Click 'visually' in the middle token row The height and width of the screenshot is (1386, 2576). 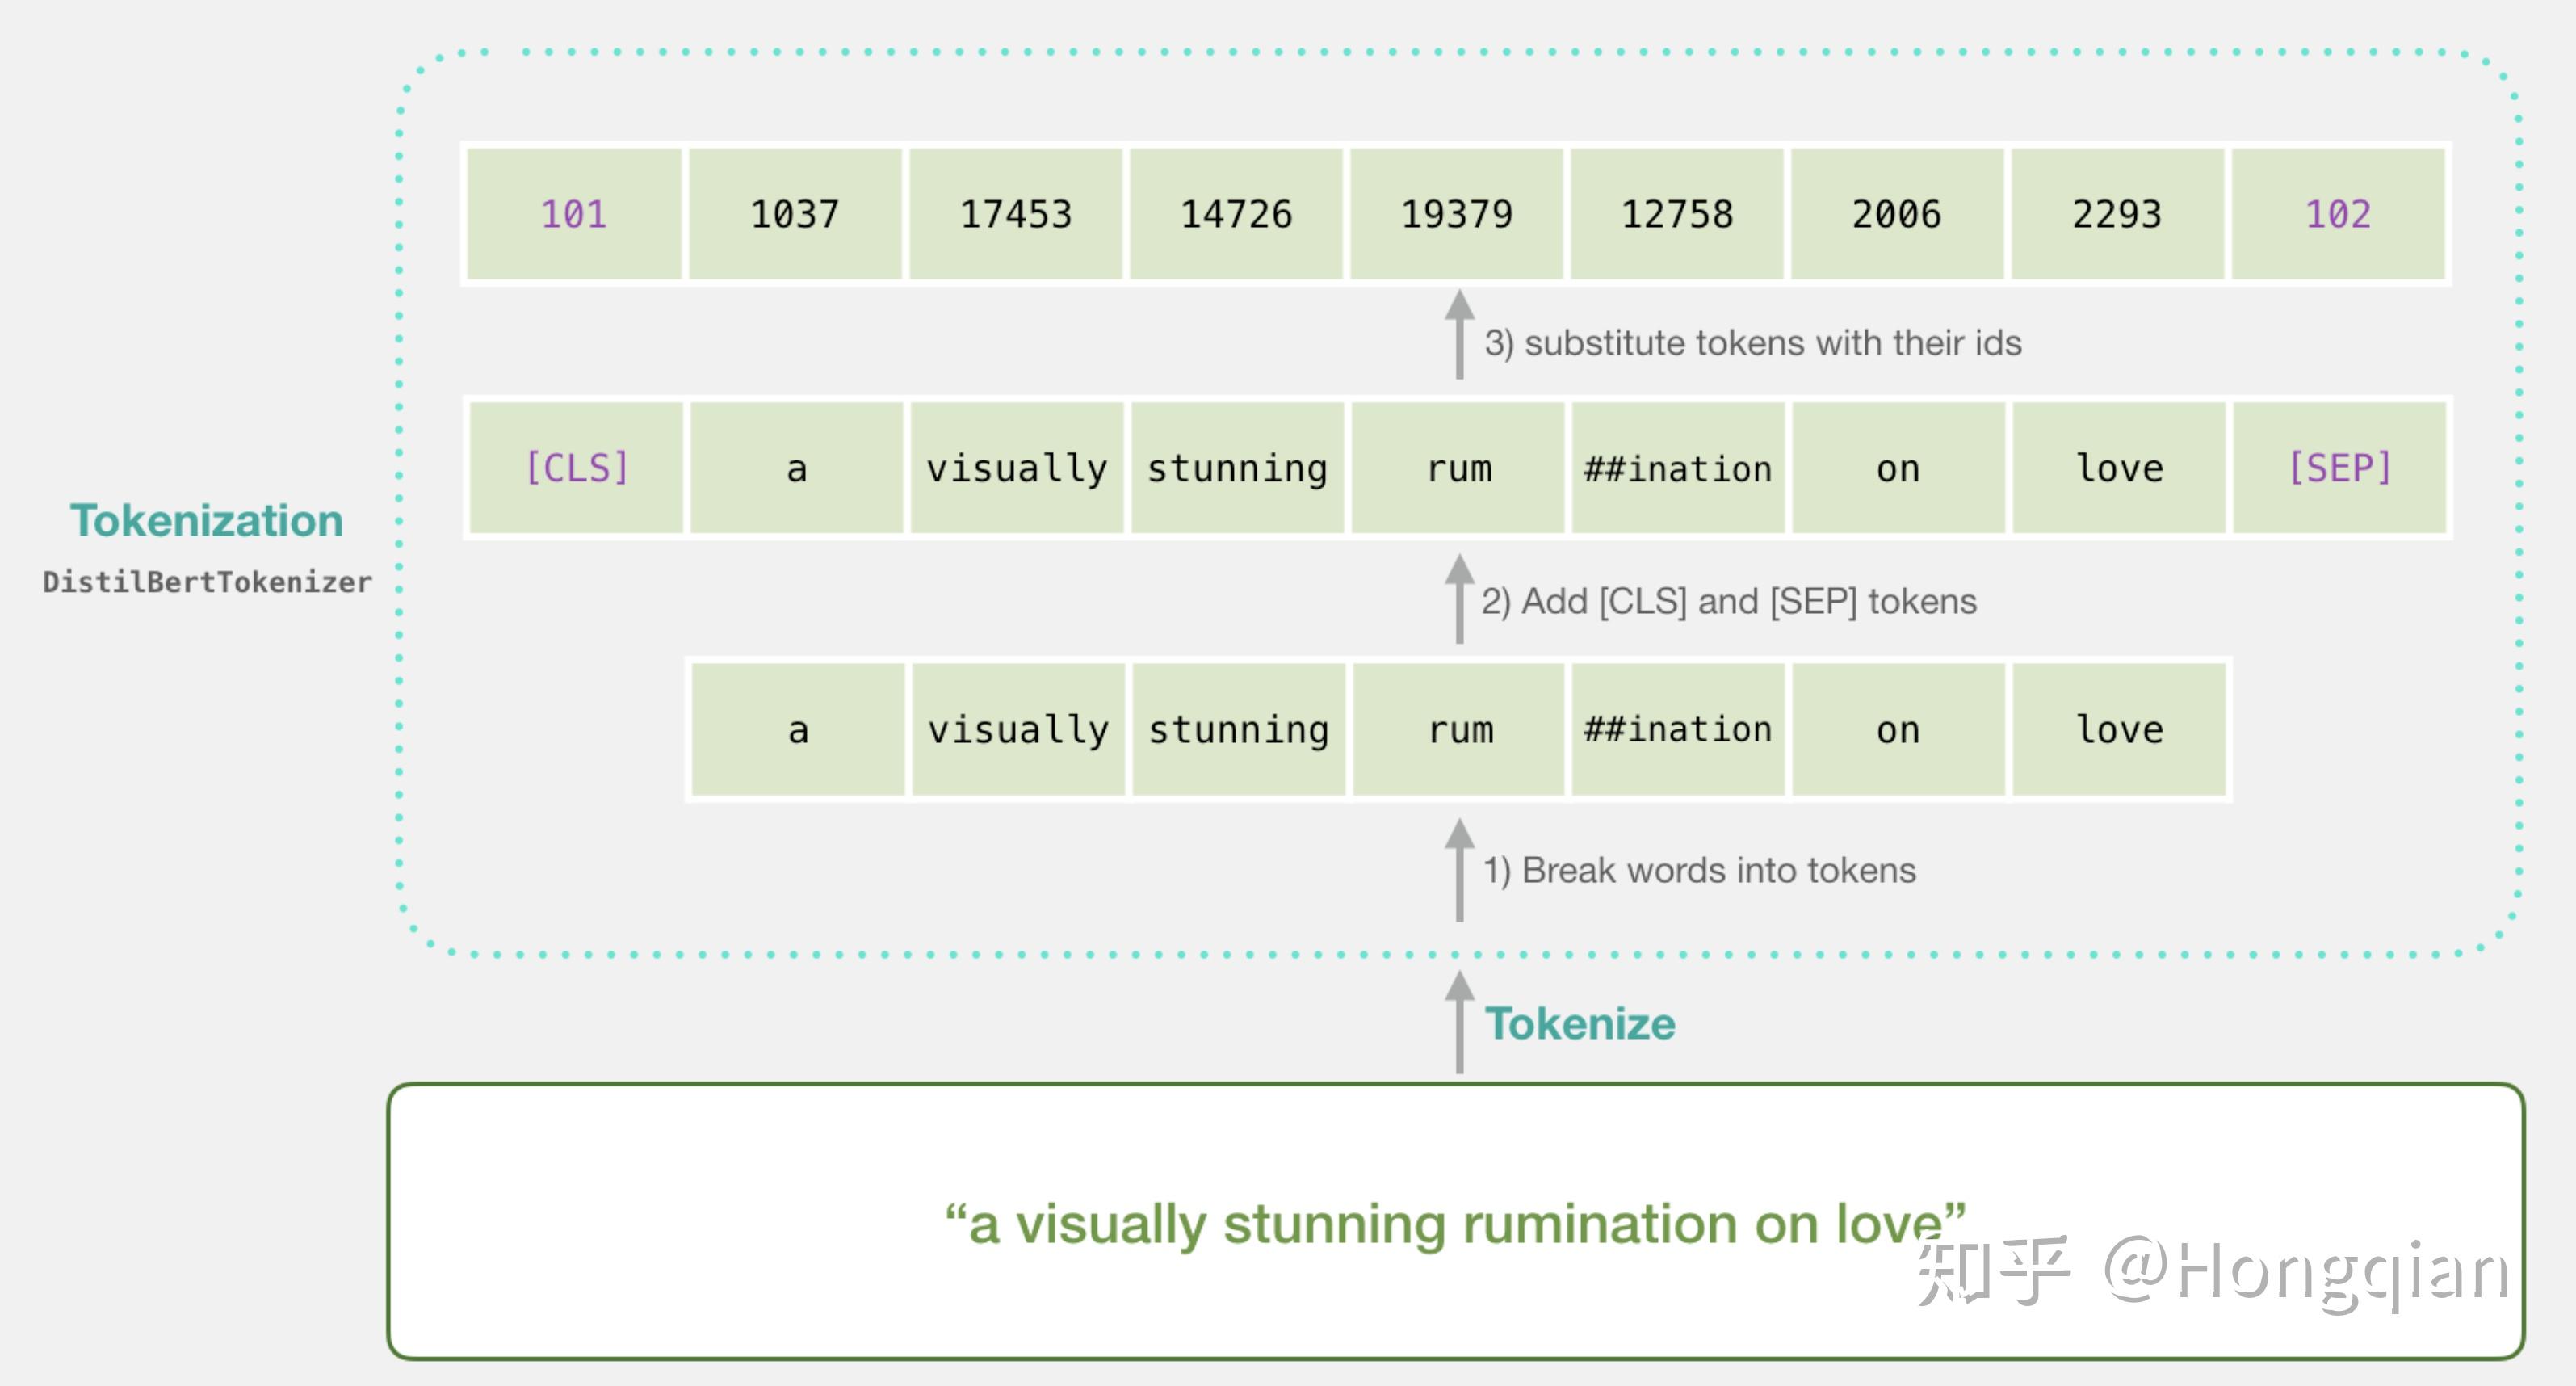pyautogui.click(x=1017, y=468)
